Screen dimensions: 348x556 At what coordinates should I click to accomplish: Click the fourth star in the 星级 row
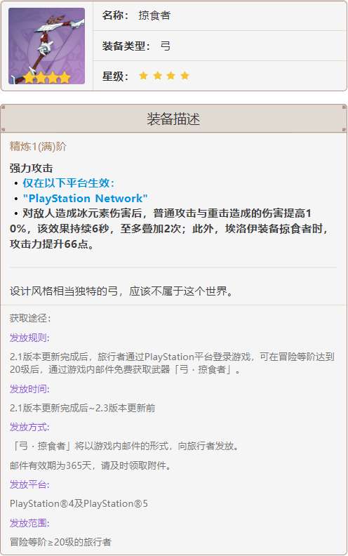[185, 76]
